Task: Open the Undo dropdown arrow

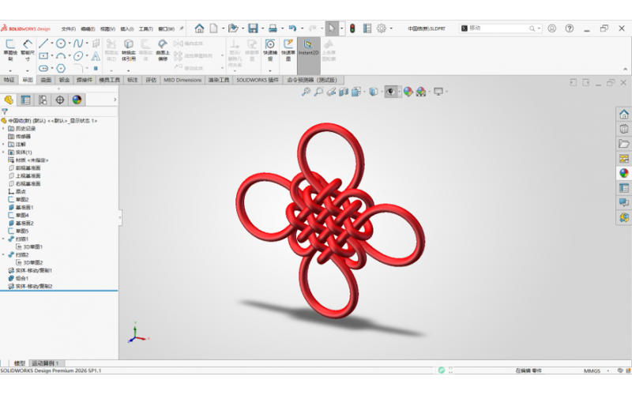Action: (303, 28)
